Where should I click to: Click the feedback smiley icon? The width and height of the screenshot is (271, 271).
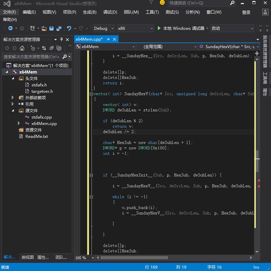click(162, 3)
